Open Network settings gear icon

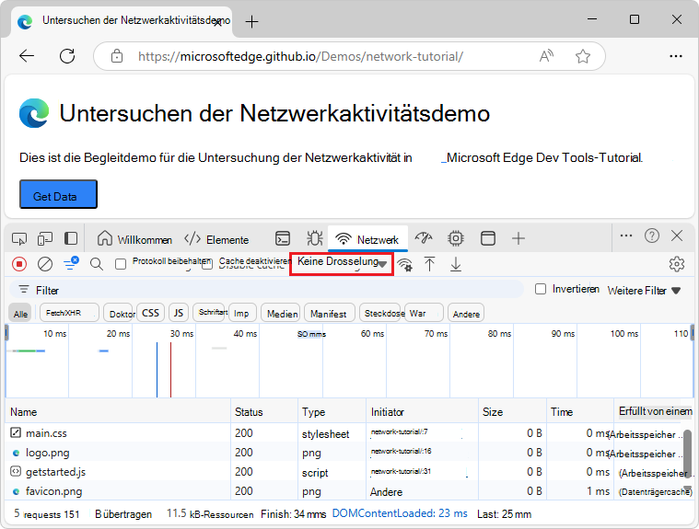tap(677, 264)
